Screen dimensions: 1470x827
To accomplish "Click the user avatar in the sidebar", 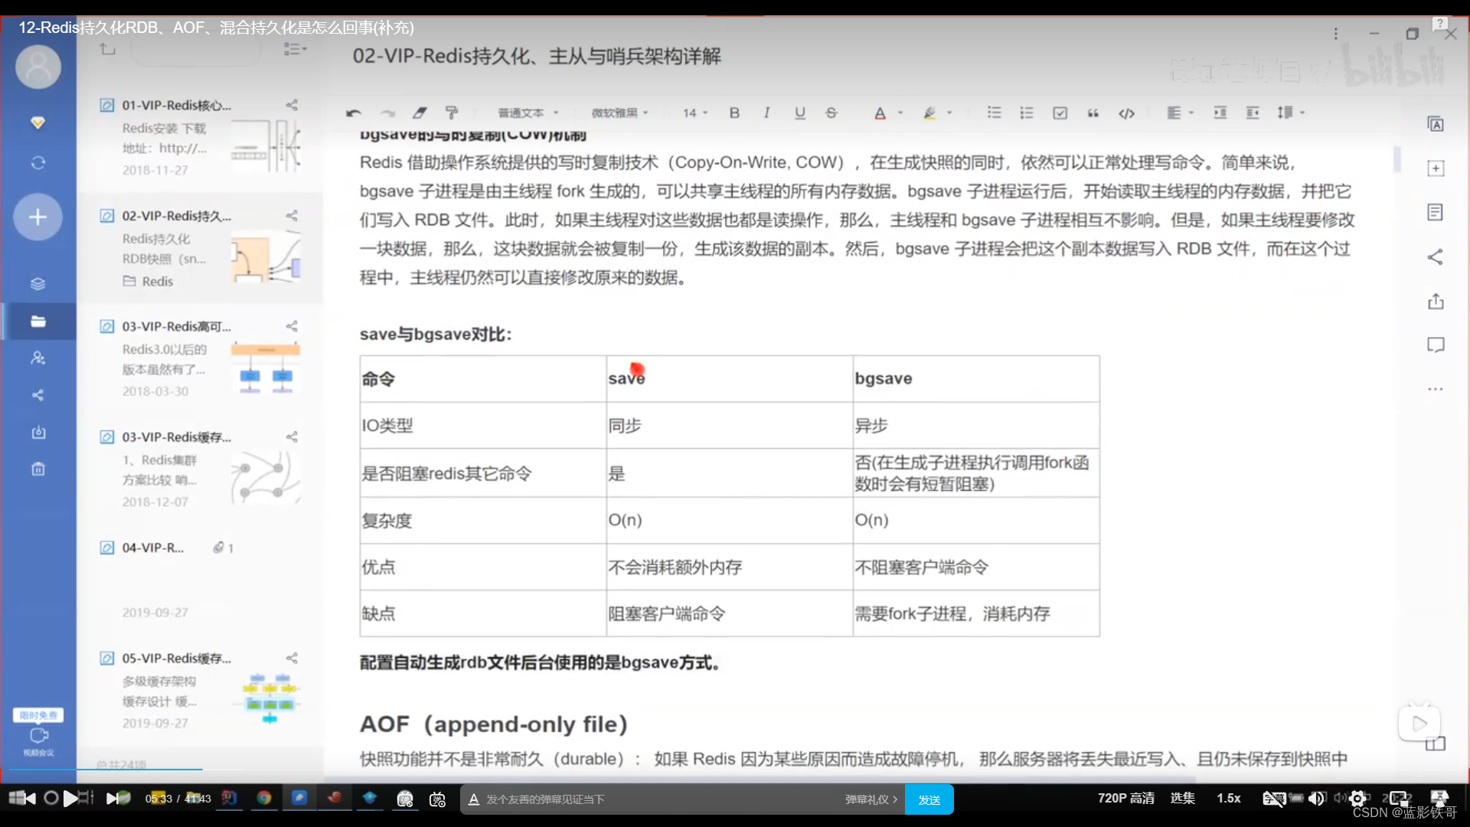I will 38,67.
